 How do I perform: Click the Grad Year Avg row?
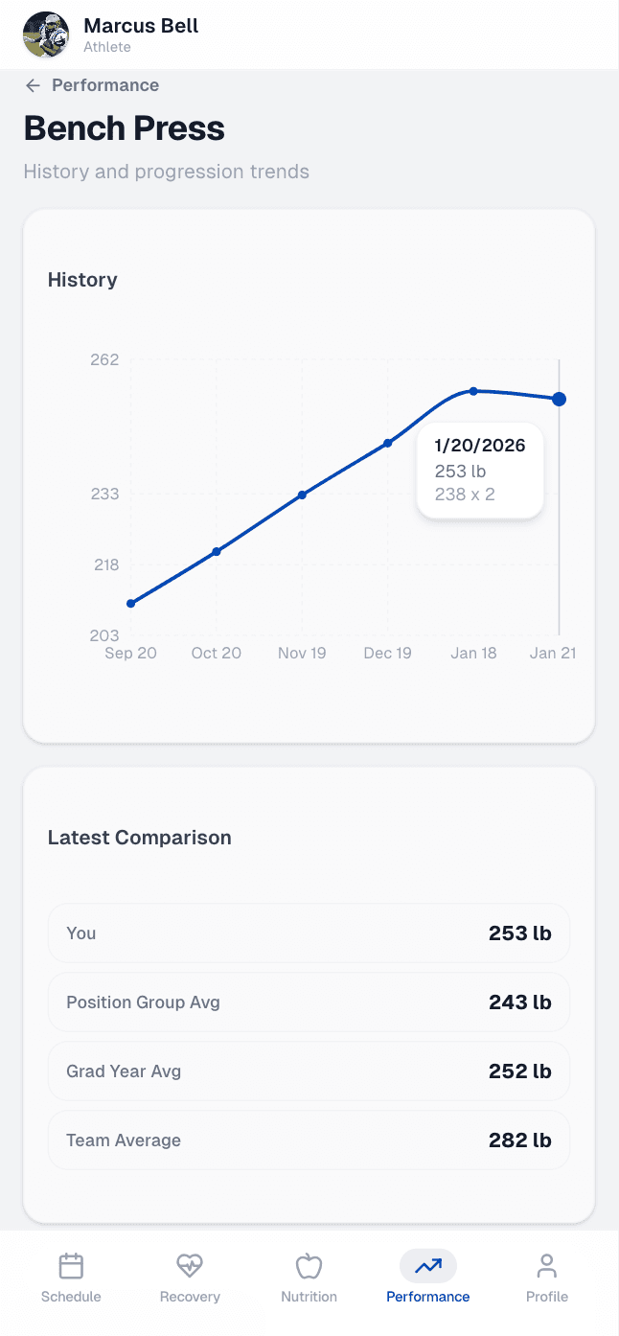309,1071
